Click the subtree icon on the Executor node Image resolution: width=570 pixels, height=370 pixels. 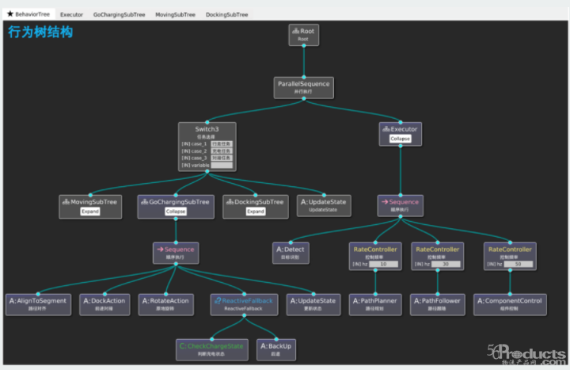[386, 128]
